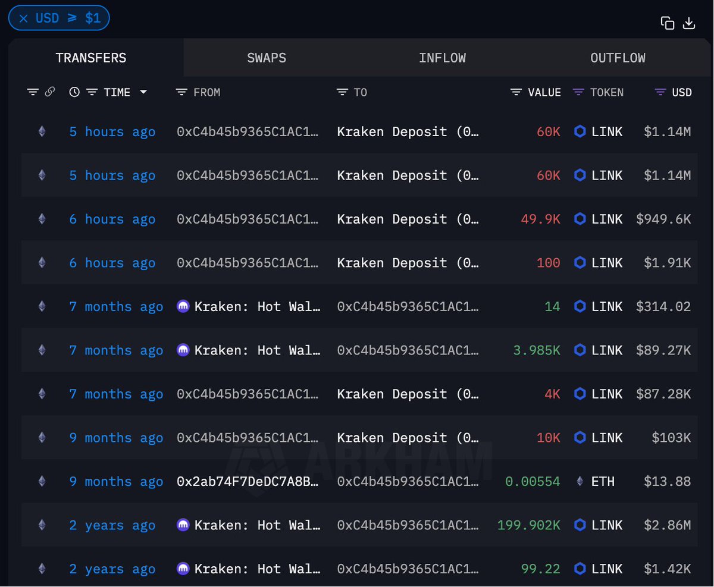The image size is (714, 587).
Task: Click Ethereum icon in $1.91K row
Action: (x=42, y=262)
